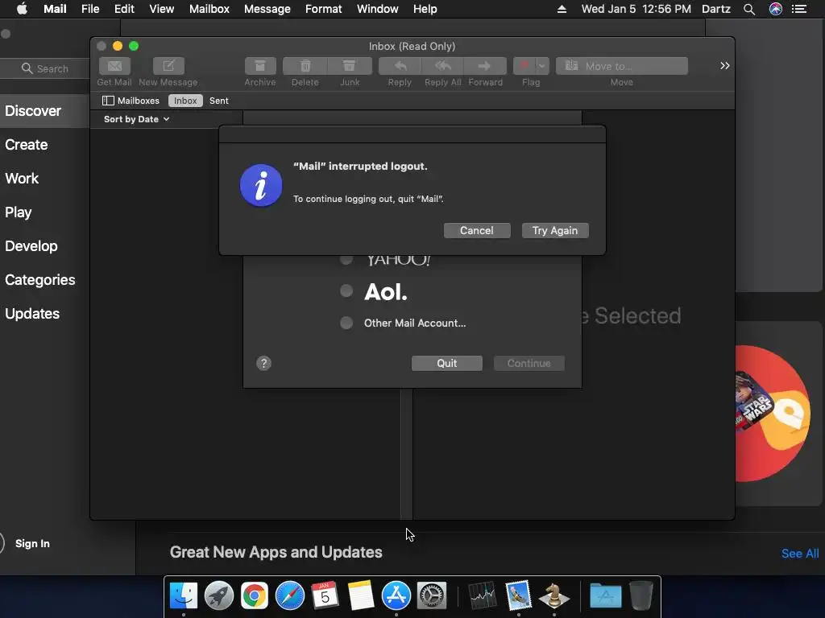The height and width of the screenshot is (618, 825).
Task: Click the Continue button
Action: (529, 363)
